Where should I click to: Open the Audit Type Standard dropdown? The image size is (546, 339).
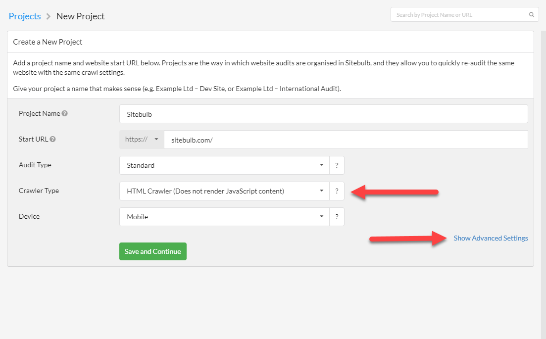[x=224, y=165]
